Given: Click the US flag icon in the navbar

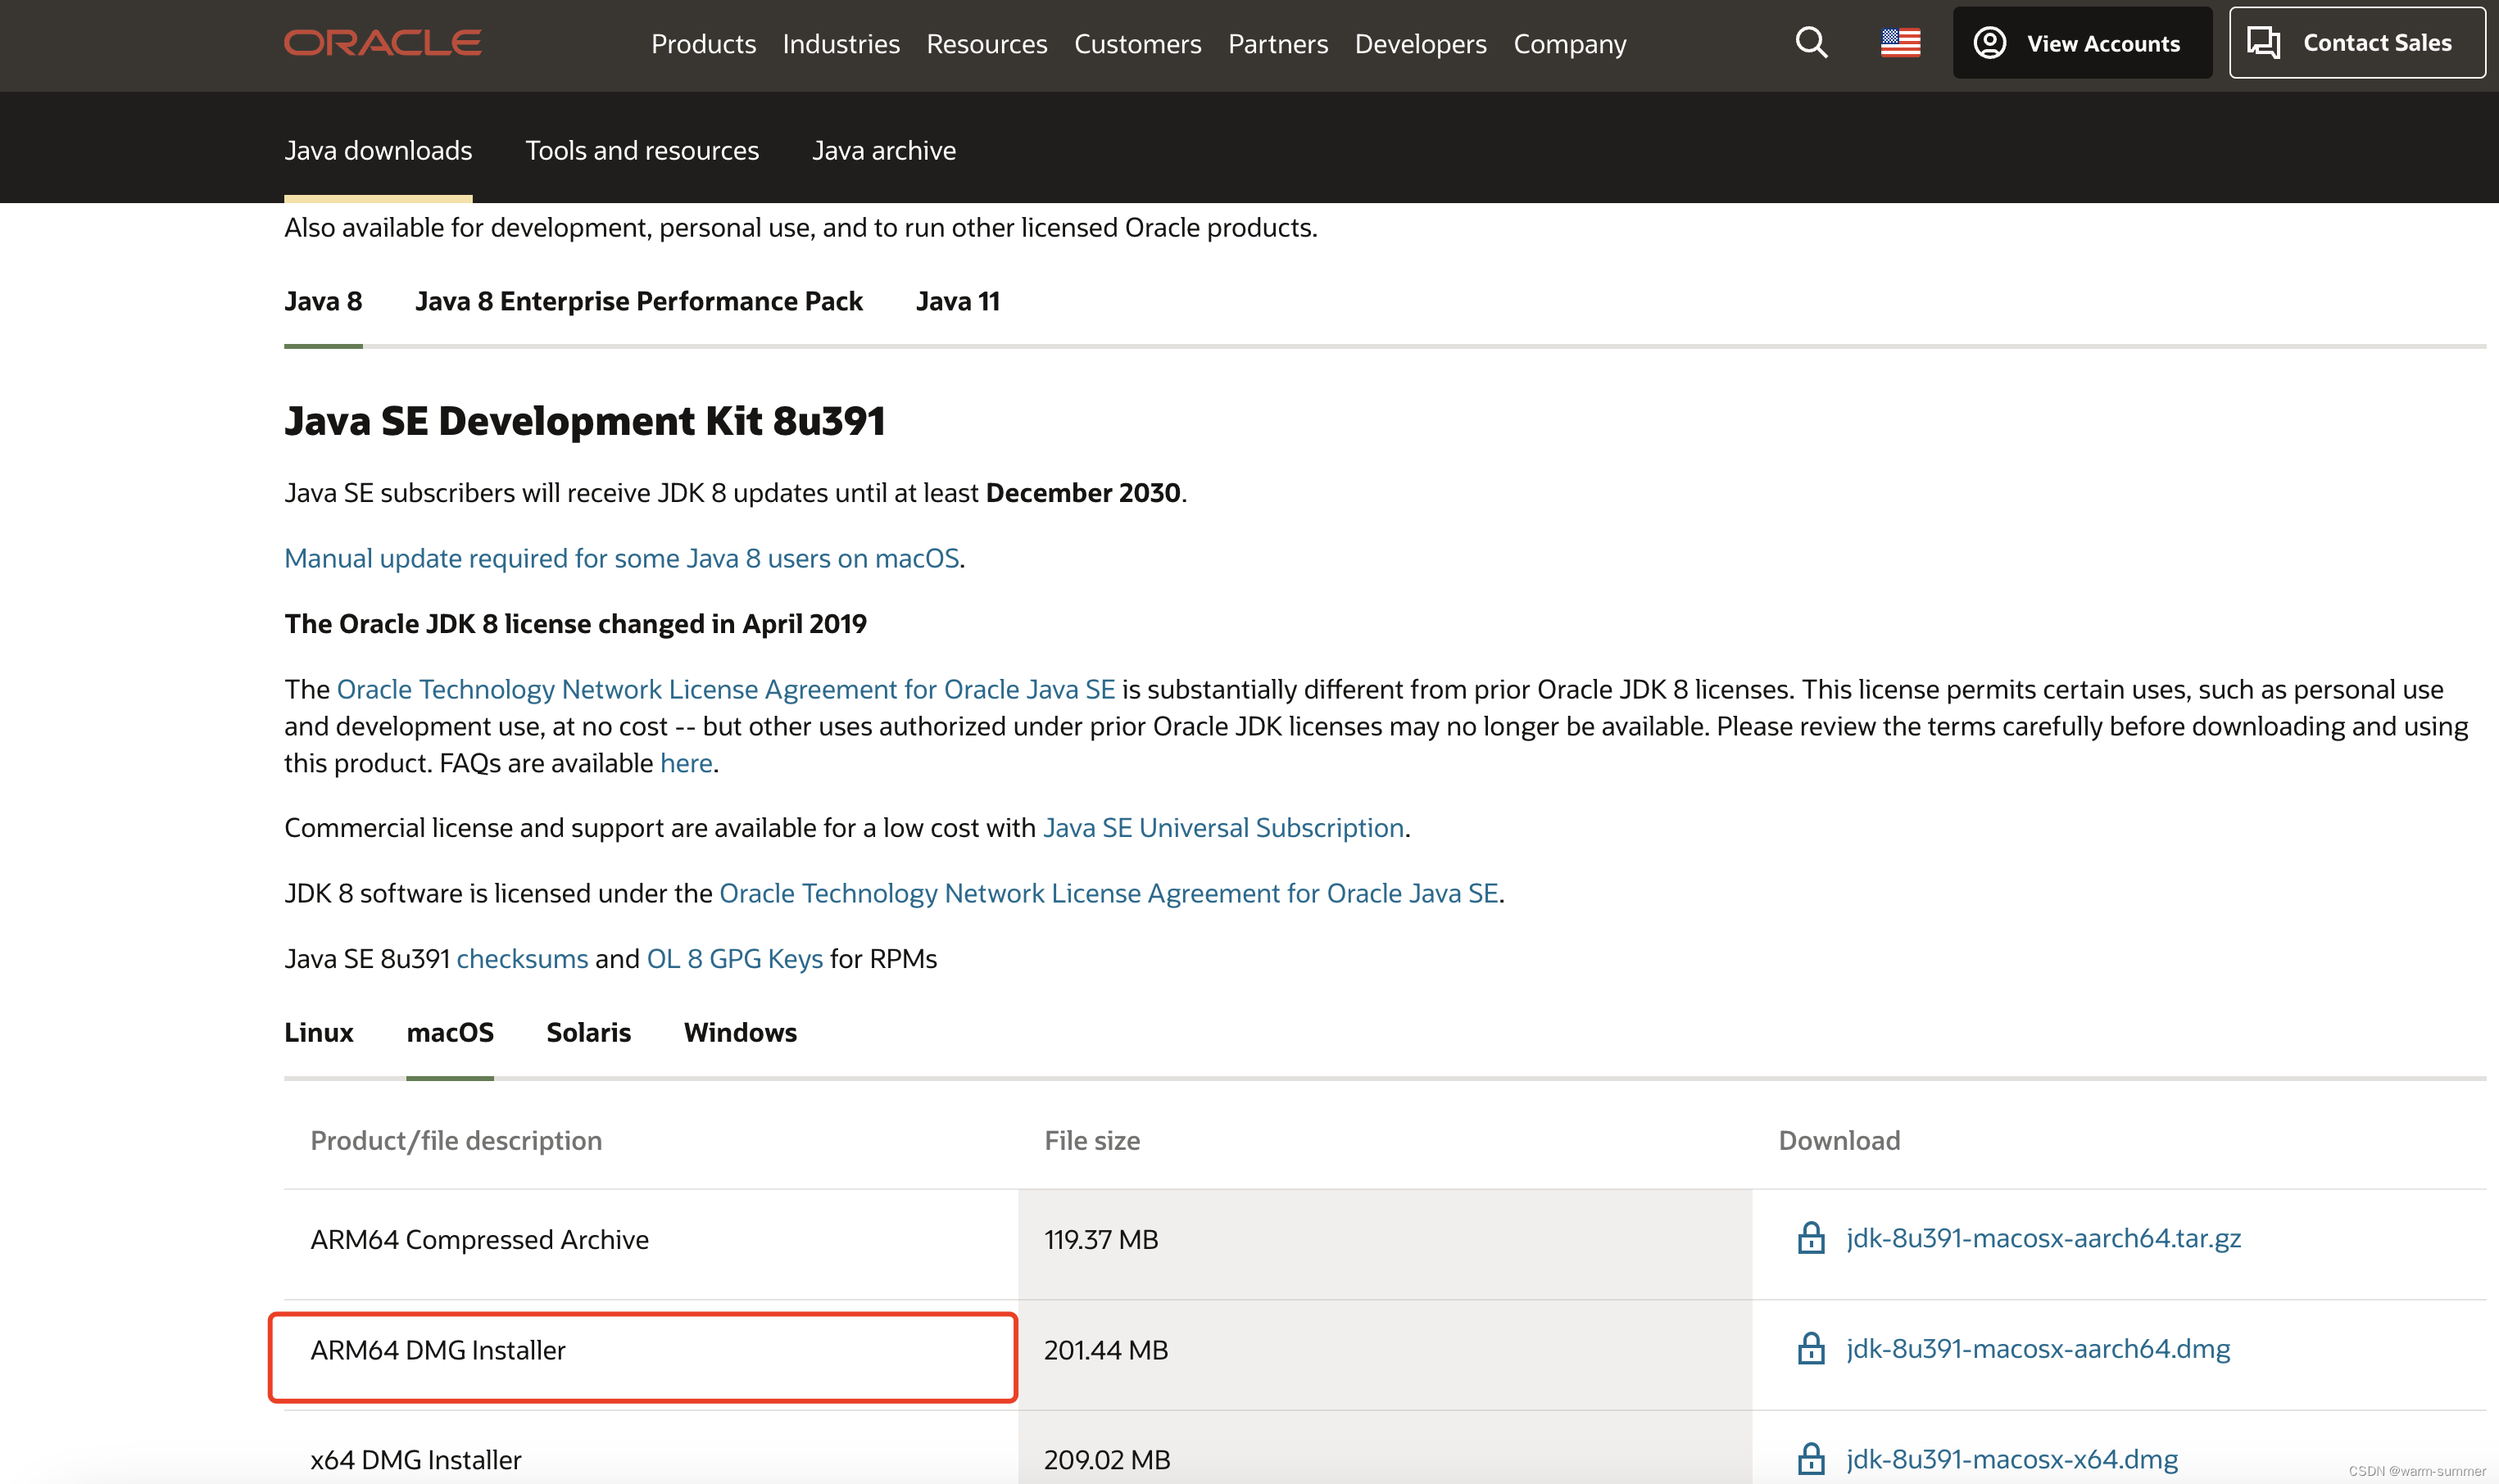Looking at the screenshot, I should pos(1900,43).
